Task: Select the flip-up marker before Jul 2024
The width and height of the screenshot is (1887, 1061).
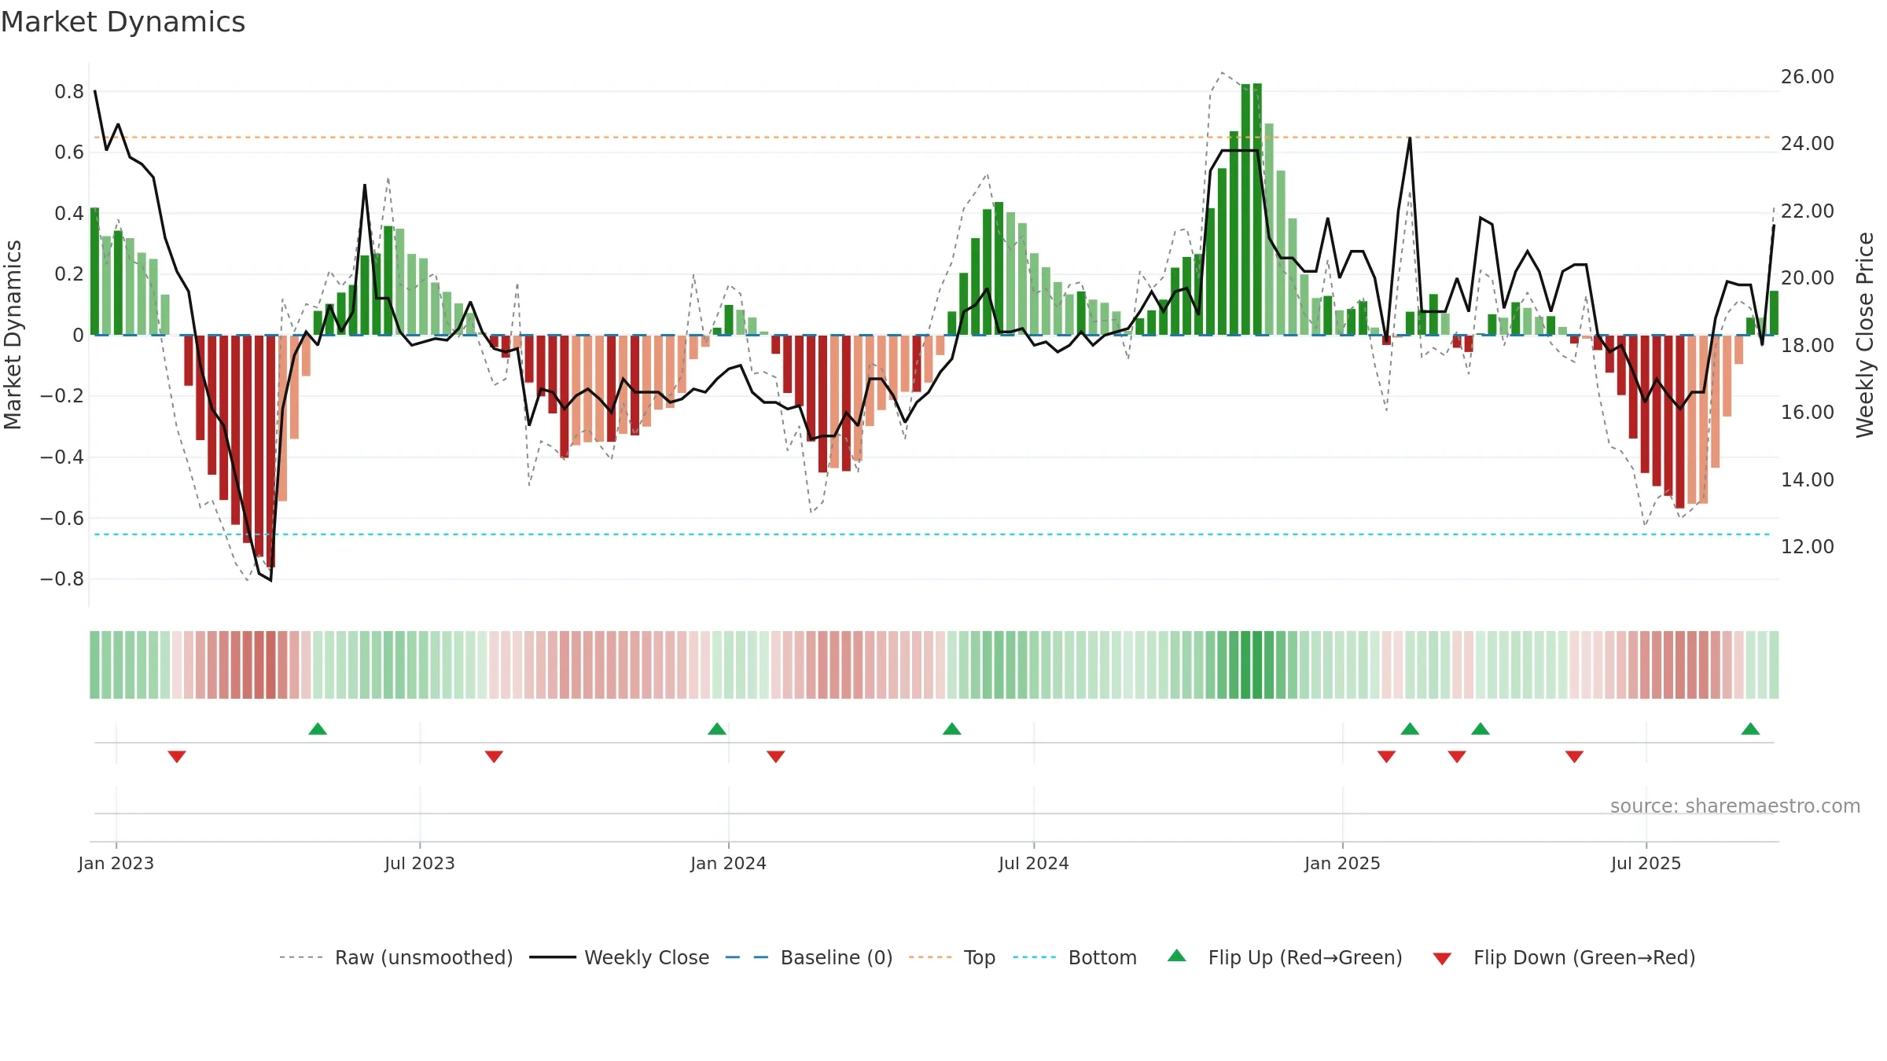Action: click(952, 729)
